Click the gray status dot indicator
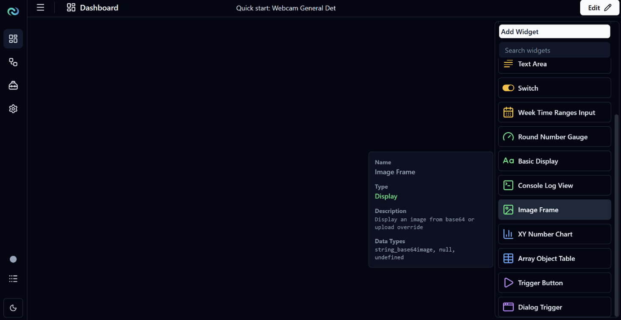 click(13, 259)
